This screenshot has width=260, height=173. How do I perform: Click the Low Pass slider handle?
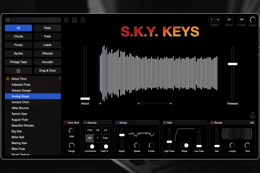(199, 146)
